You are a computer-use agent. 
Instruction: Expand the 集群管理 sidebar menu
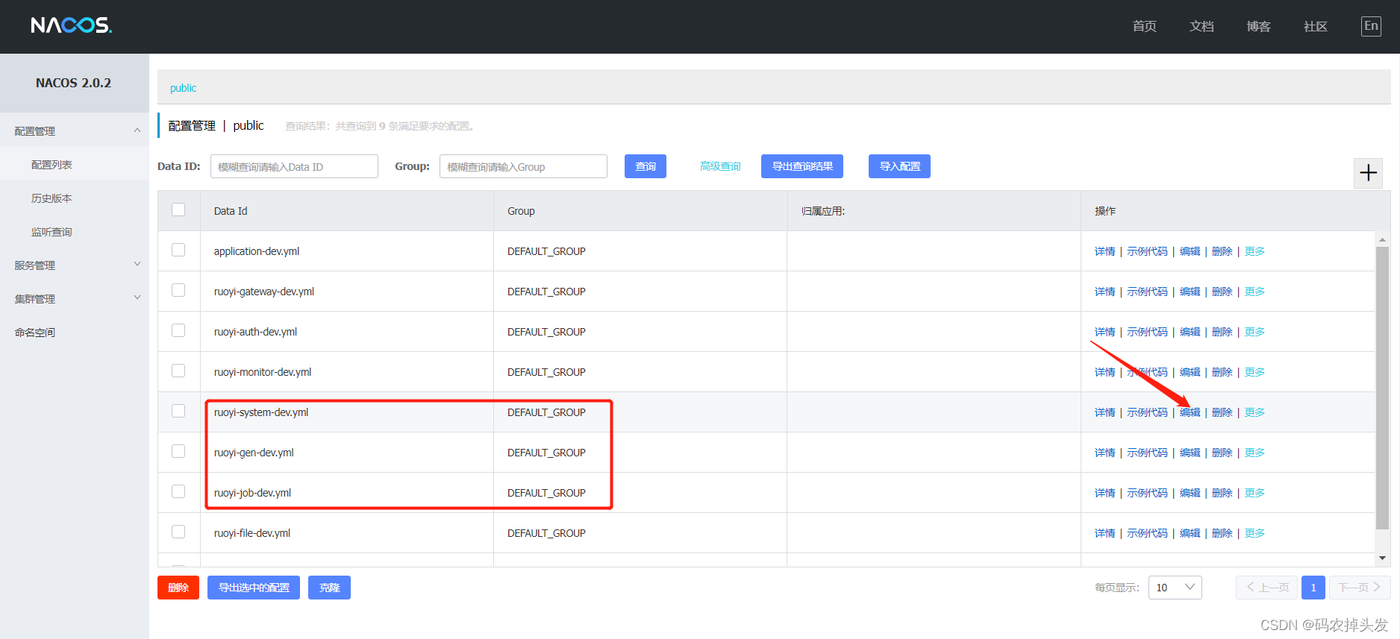75,298
